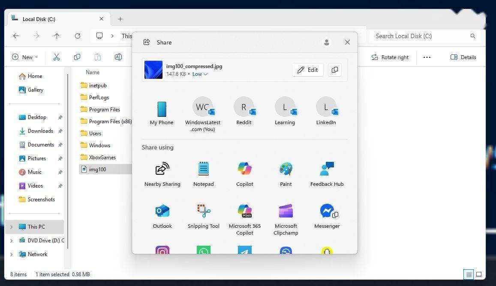Screen dimensions: 496x286
Task: Expand the Network tree node
Action: [12, 254]
